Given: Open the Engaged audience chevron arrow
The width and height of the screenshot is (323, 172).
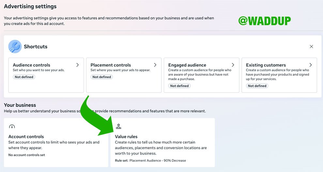Looking at the screenshot, I should (x=233, y=65).
